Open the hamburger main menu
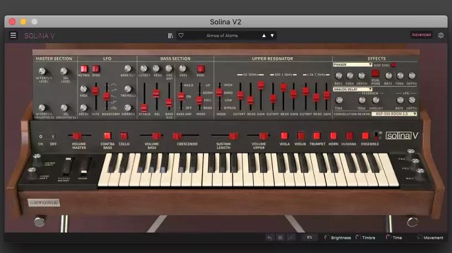The width and height of the screenshot is (452, 253). point(13,35)
